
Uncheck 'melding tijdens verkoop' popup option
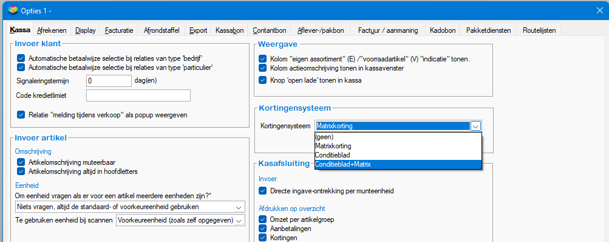tap(21, 115)
